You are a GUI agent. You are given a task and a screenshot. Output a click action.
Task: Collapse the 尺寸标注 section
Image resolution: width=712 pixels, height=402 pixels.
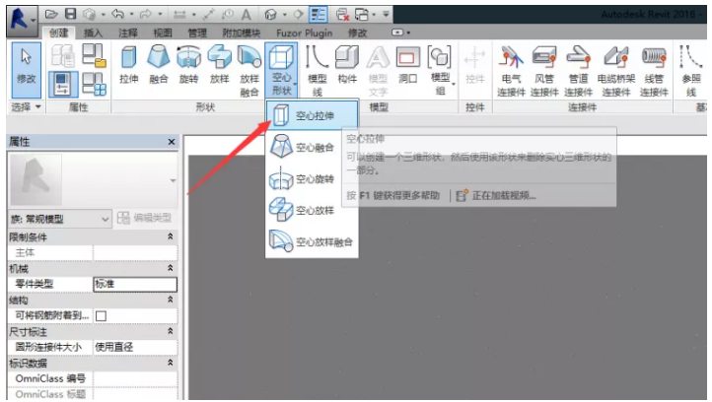(x=171, y=331)
